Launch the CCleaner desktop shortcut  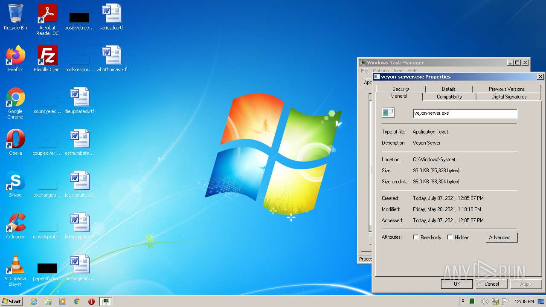15,226
